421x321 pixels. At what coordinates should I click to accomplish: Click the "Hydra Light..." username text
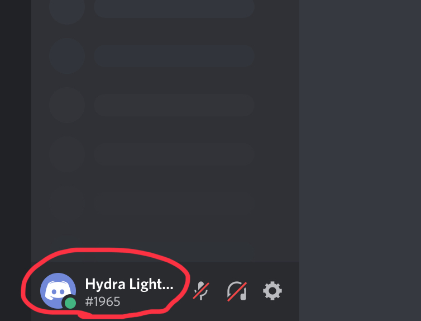pyautogui.click(x=129, y=284)
